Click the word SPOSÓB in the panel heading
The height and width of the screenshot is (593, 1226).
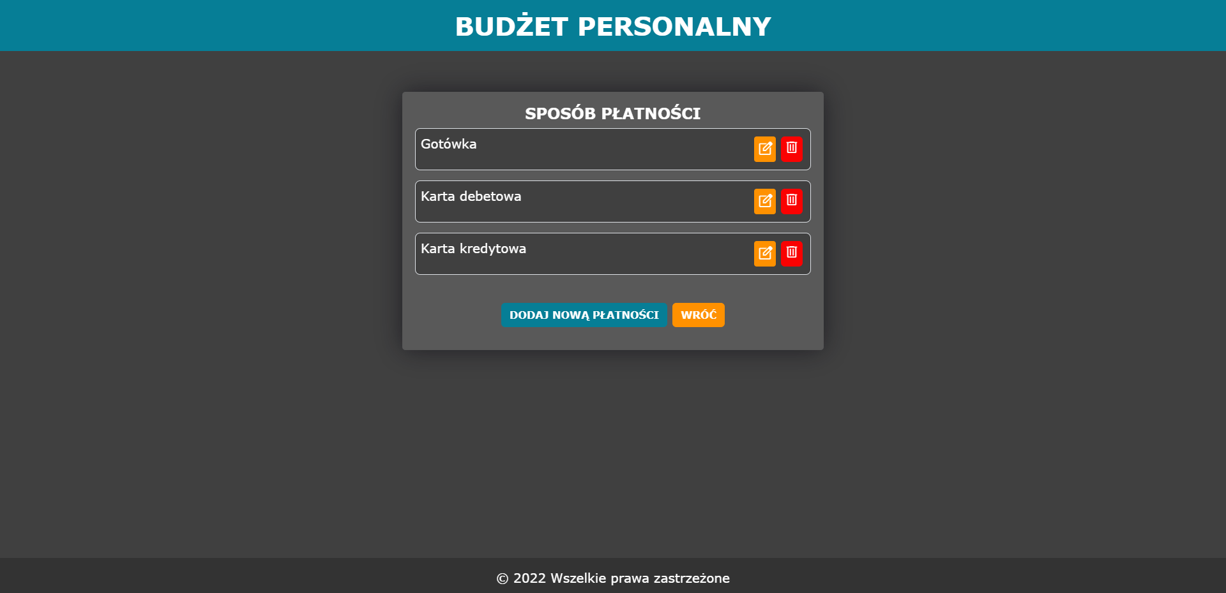pos(560,113)
